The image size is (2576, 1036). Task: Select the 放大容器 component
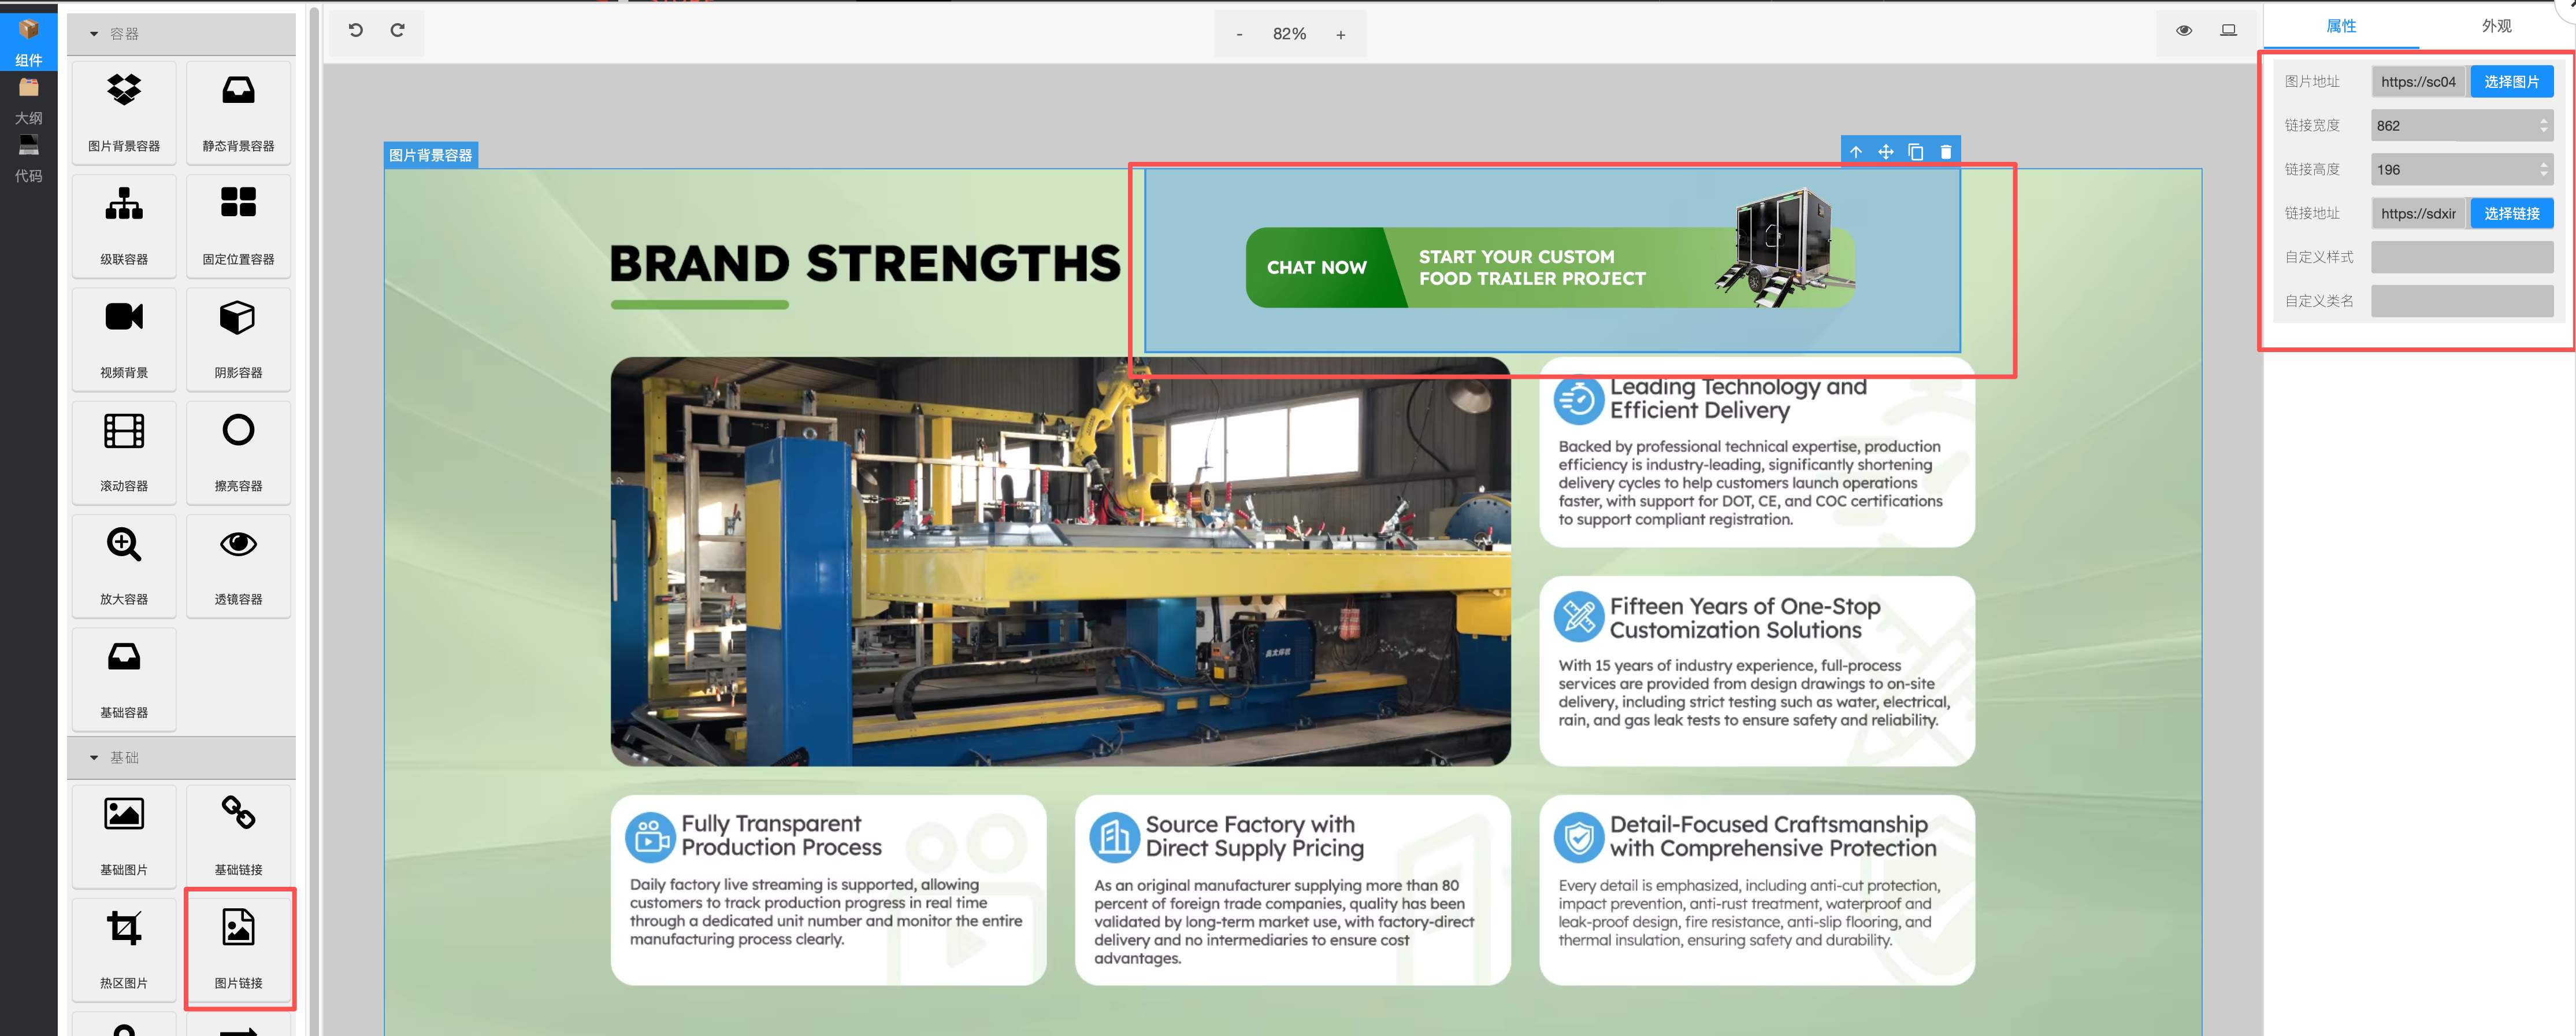coord(124,565)
